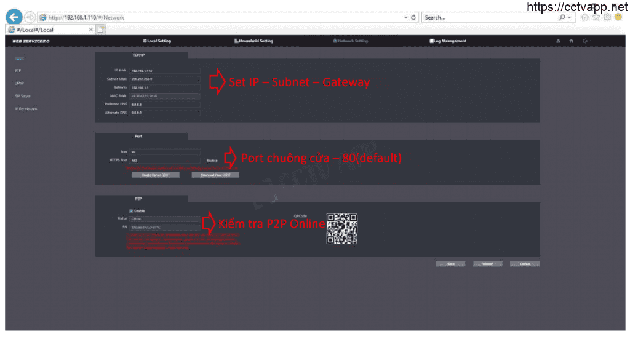
Task: Select IP Permissions in the sidebar
Action: [26, 108]
